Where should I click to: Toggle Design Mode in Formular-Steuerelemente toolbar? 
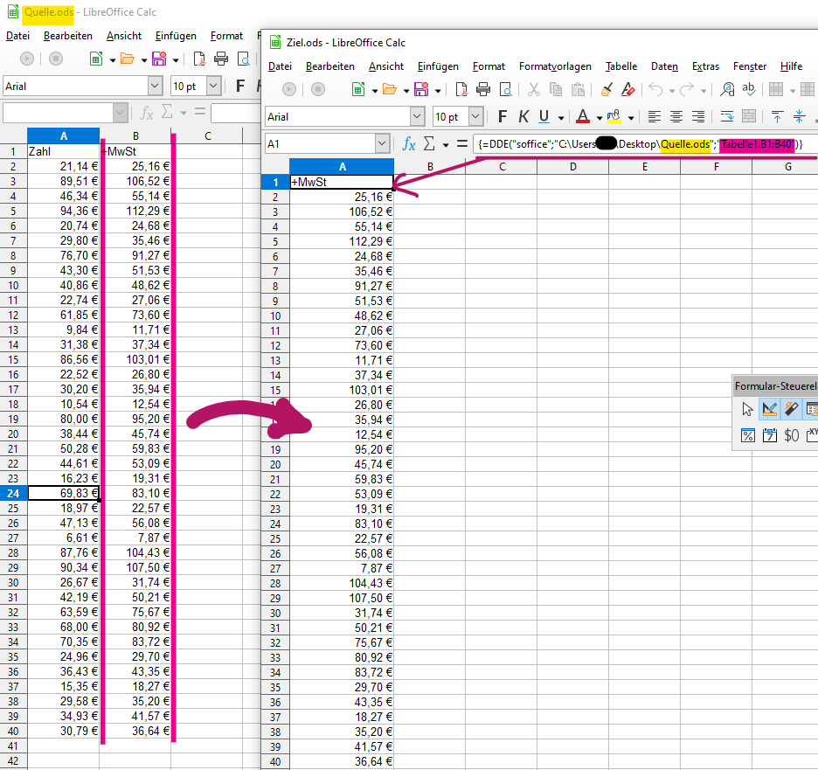[769, 410]
